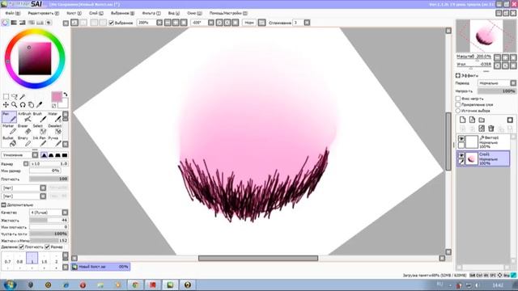Open the rotation angle dropdown
The image size is (518, 291).
pyautogui.click(x=202, y=23)
